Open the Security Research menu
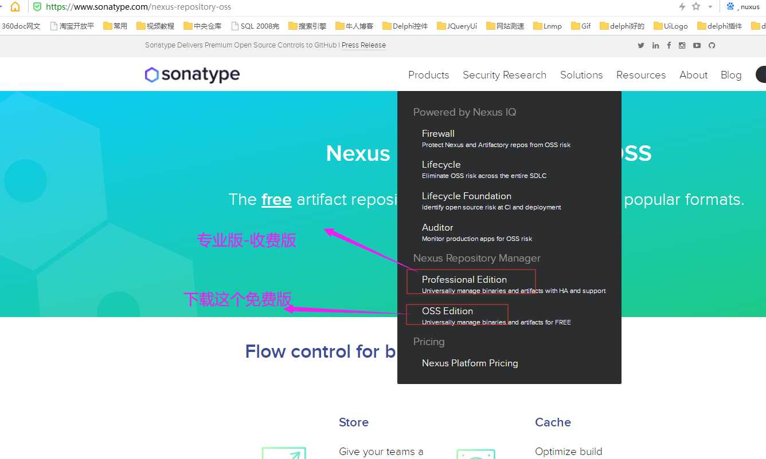The height and width of the screenshot is (459, 766). click(505, 75)
